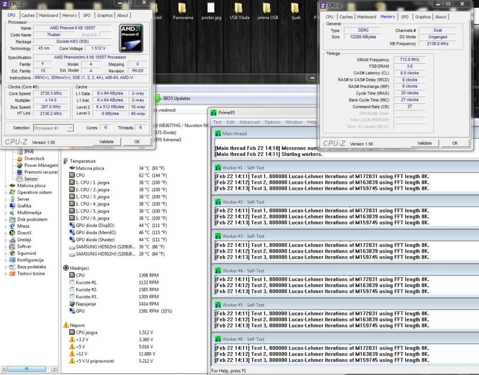Click OK in the left CPU-Z window
This screenshot has height=375, width=479.
click(137, 142)
